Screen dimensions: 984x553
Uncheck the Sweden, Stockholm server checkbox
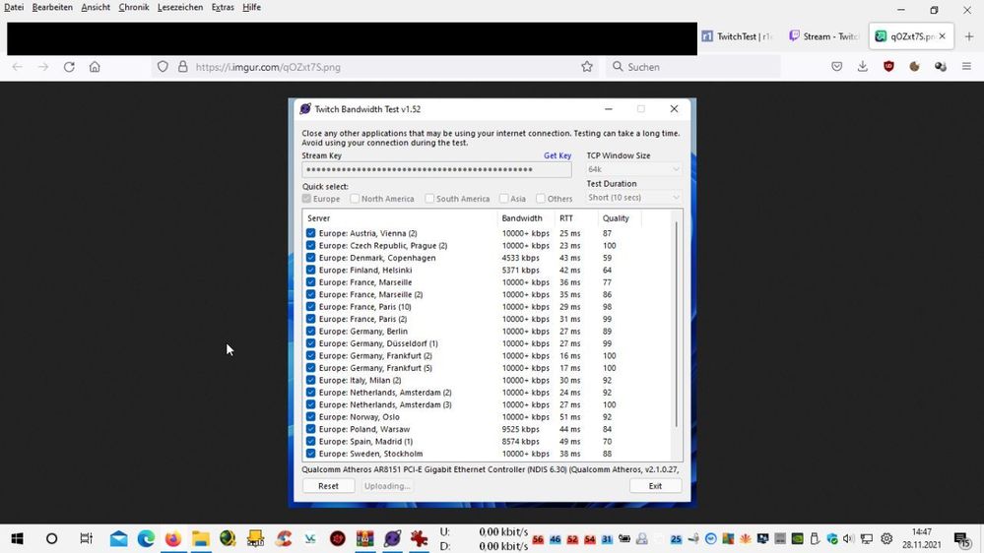tap(310, 454)
